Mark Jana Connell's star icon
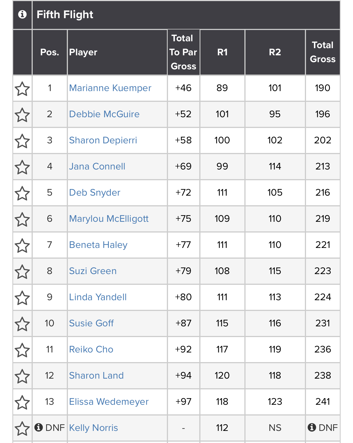 (22, 167)
